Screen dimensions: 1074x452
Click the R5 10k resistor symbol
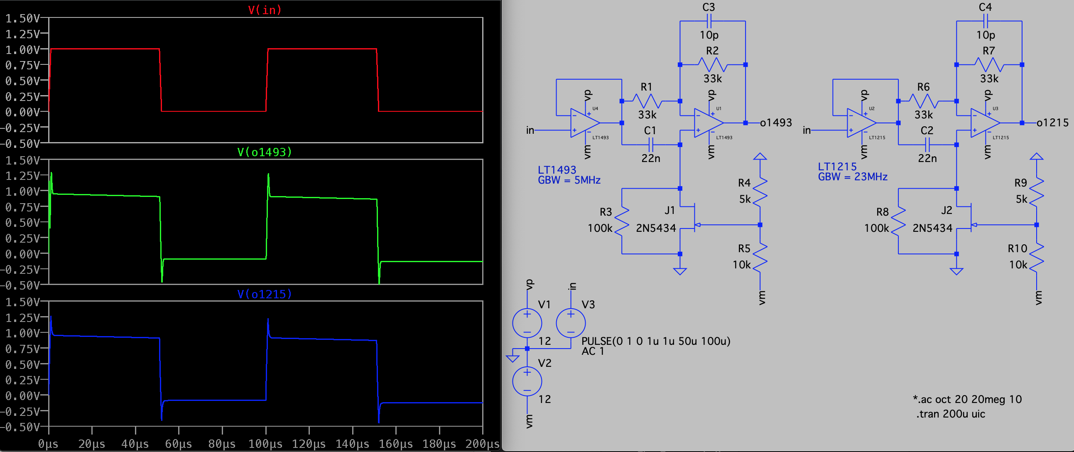pyautogui.click(x=760, y=258)
